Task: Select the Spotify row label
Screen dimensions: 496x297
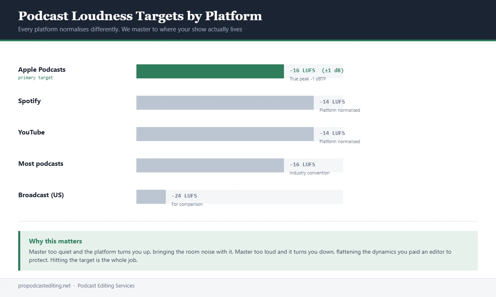Action: tap(29, 101)
